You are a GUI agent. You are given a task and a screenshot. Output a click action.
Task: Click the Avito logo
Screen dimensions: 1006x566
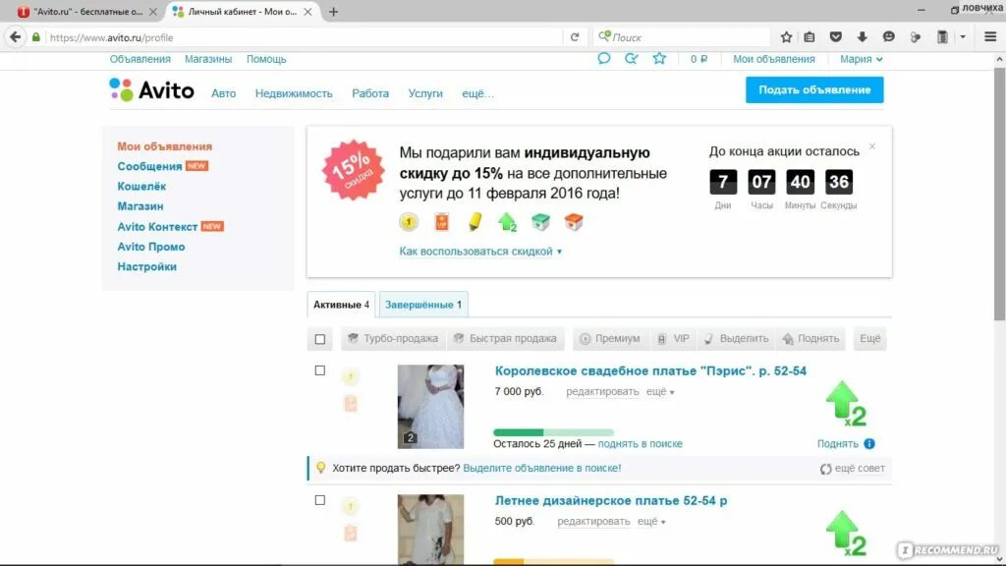click(x=151, y=89)
